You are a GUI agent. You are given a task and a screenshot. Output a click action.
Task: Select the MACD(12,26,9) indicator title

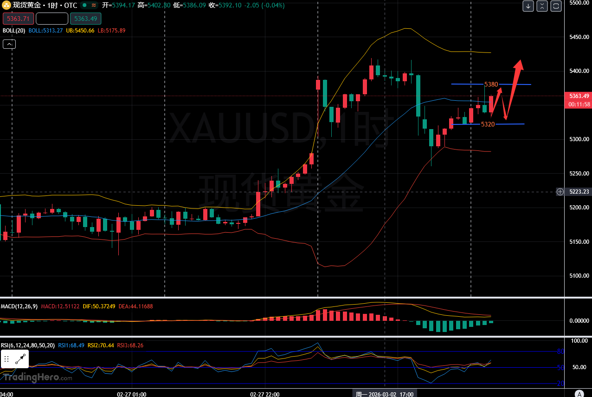19,306
